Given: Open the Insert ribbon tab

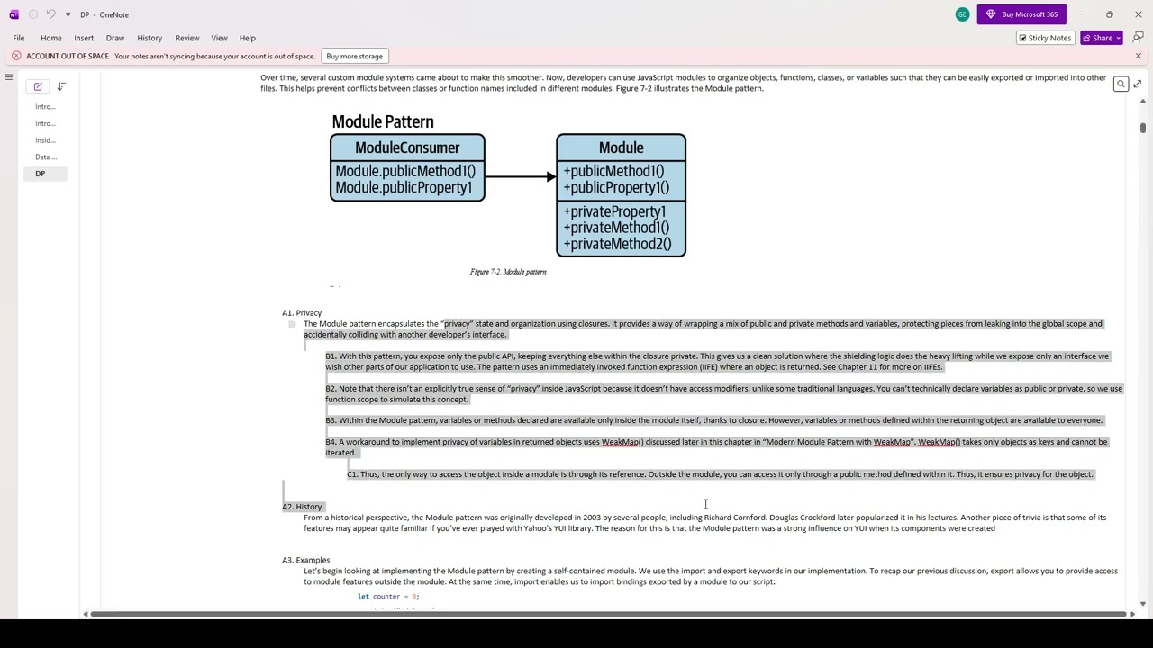Looking at the screenshot, I should tap(84, 38).
